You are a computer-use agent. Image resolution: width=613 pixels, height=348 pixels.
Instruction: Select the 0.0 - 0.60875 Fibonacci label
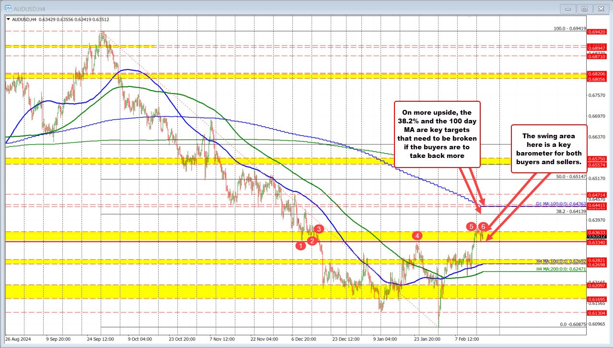click(573, 324)
